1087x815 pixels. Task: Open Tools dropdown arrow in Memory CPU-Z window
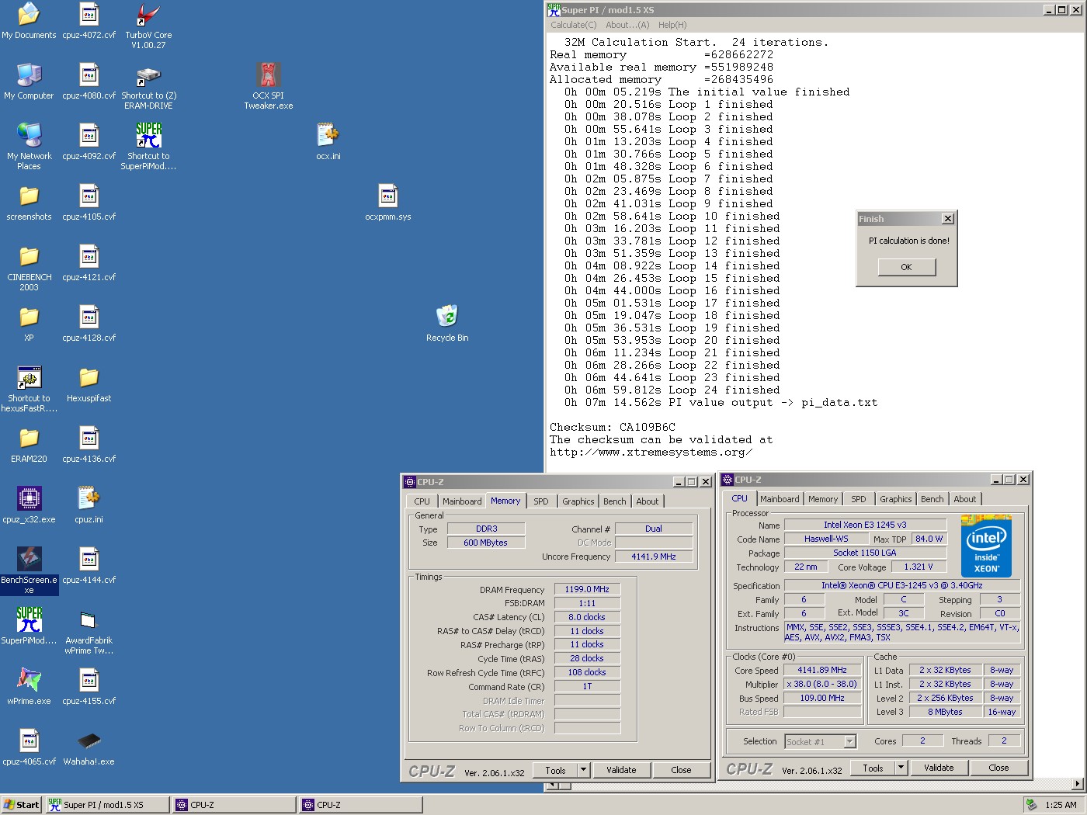tap(583, 770)
